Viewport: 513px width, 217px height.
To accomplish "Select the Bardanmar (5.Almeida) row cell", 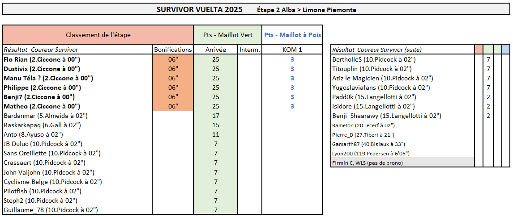I will [45, 116].
